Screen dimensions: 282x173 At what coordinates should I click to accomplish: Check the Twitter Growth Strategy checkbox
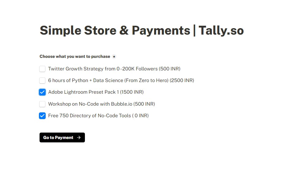coord(42,69)
